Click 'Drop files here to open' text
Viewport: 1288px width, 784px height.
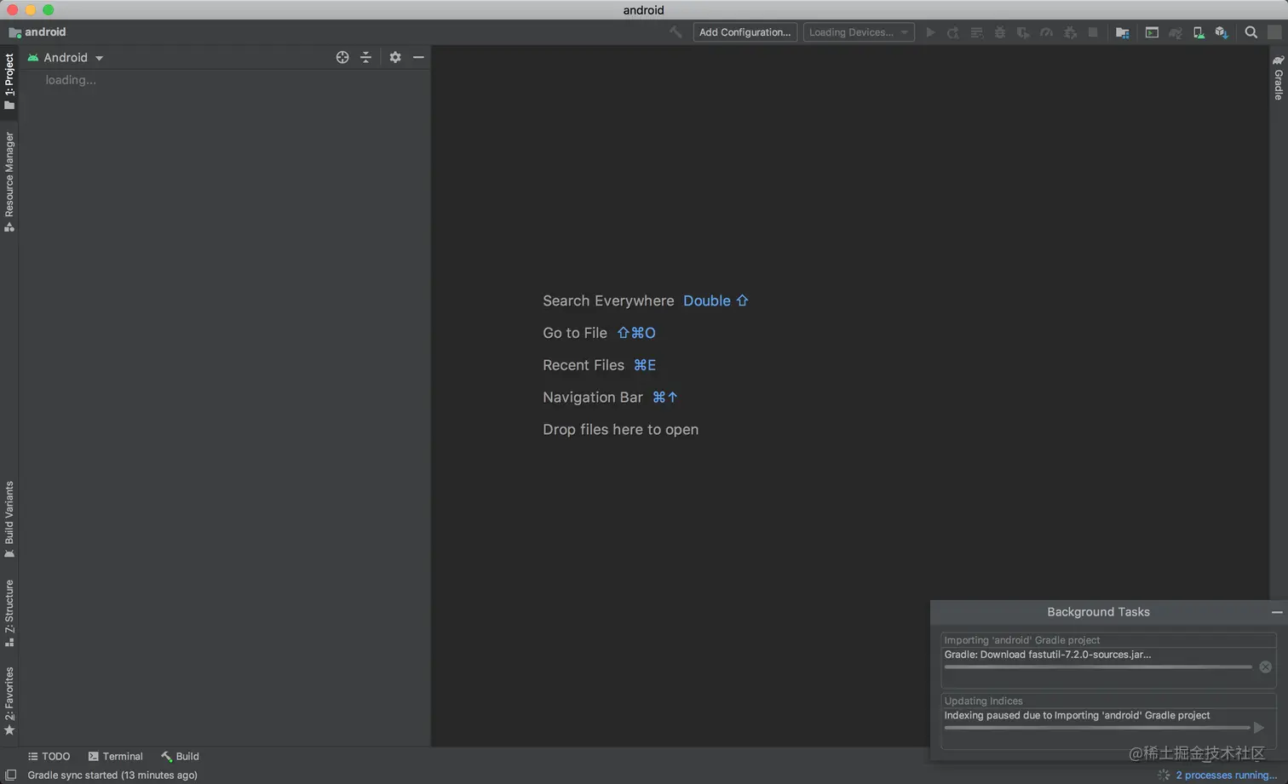point(621,430)
